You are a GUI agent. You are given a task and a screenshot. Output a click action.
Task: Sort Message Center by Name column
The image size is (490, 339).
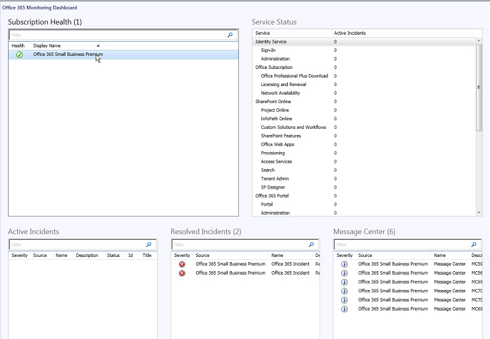[x=440, y=255]
